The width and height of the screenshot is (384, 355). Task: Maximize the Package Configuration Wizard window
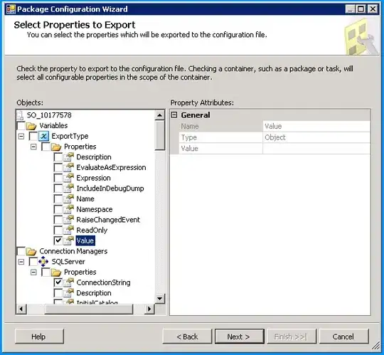[x=361, y=9]
